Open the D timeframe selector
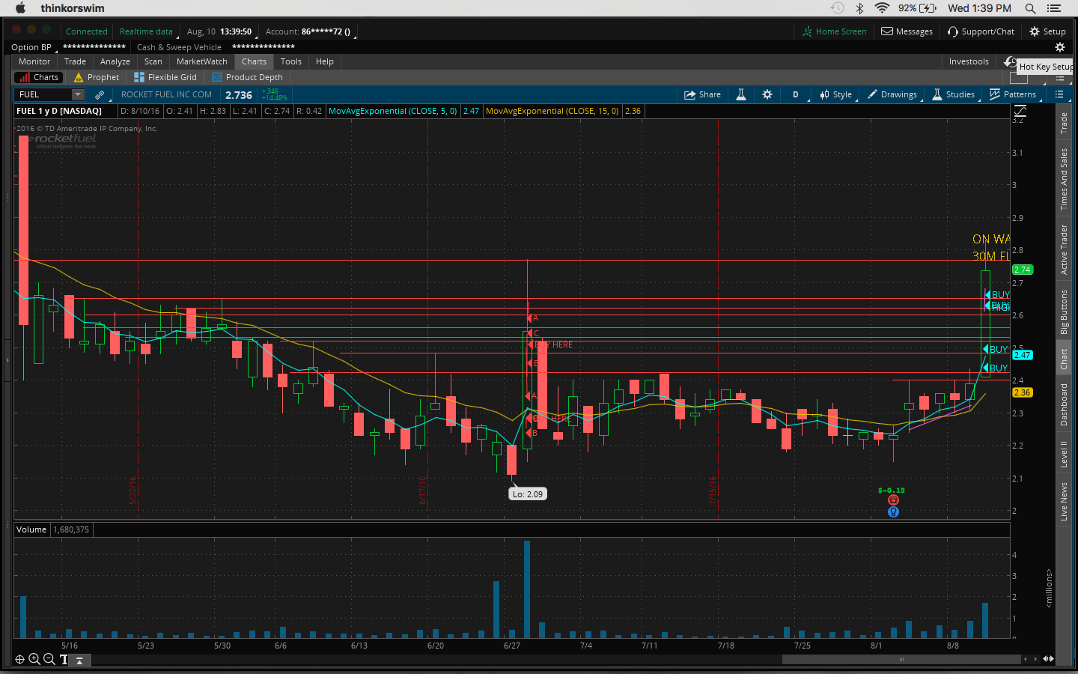 click(x=796, y=94)
